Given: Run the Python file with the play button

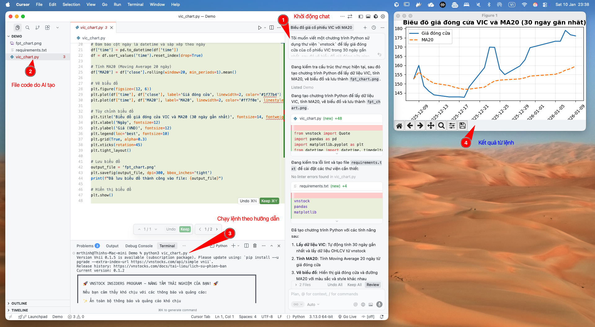Looking at the screenshot, I should [260, 28].
